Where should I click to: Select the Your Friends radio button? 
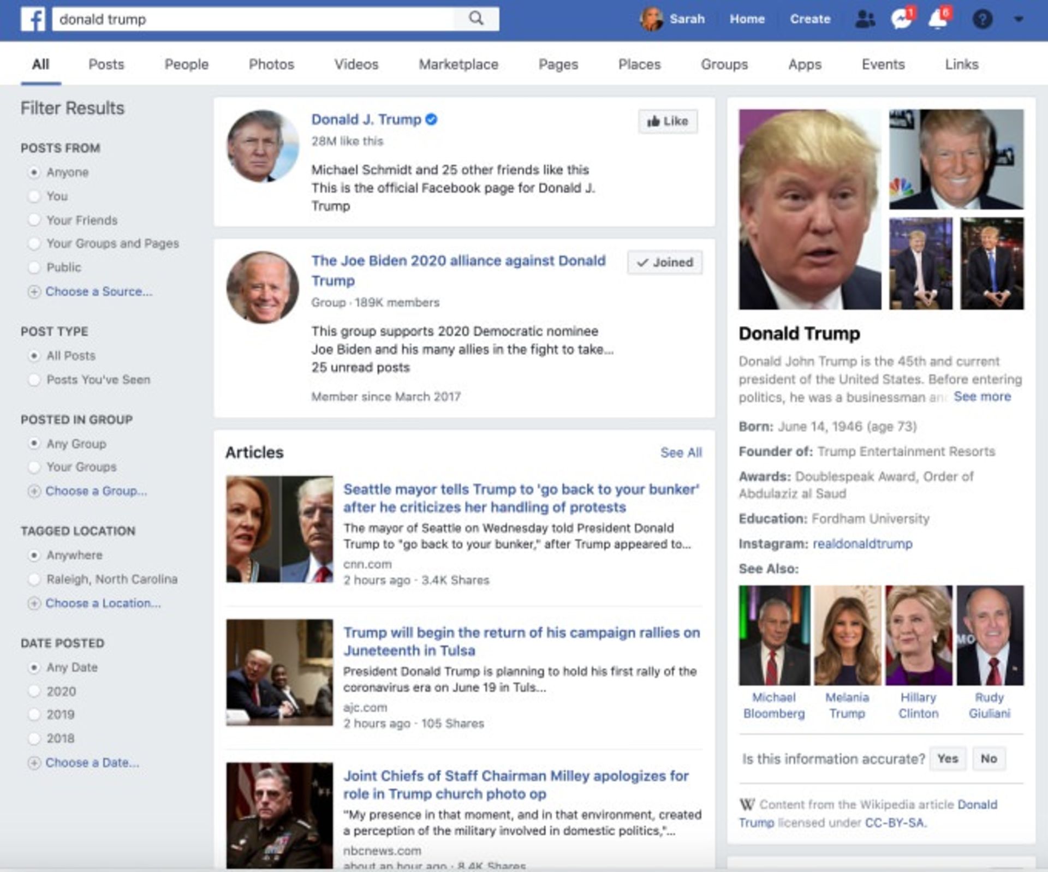[x=35, y=219]
